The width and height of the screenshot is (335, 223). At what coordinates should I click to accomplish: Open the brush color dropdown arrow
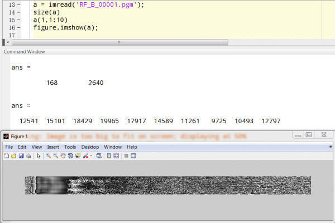point(91,156)
